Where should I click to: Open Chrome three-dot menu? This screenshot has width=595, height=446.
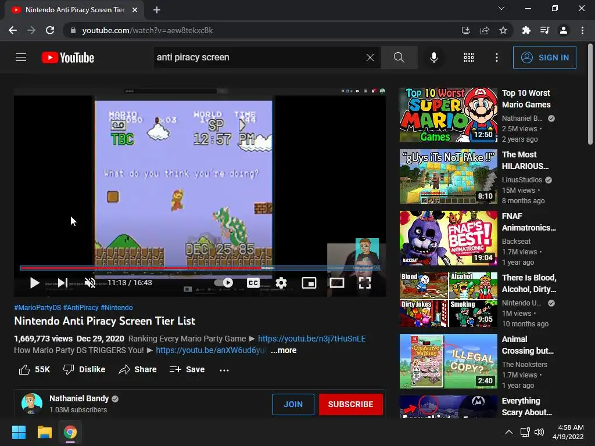(582, 30)
